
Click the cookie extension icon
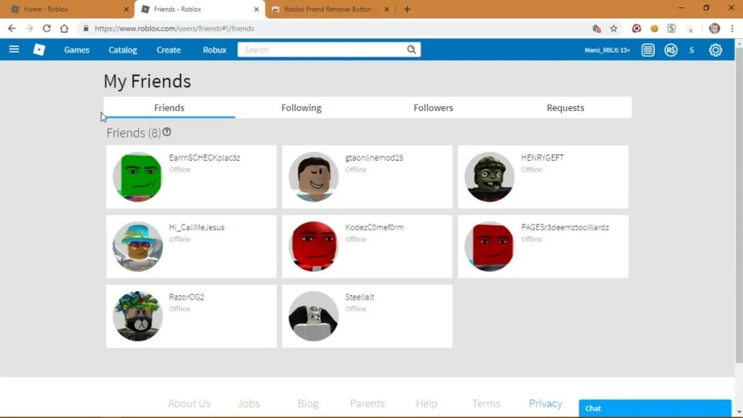click(654, 28)
